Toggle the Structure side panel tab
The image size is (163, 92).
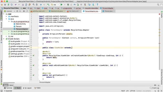coord(1,27)
